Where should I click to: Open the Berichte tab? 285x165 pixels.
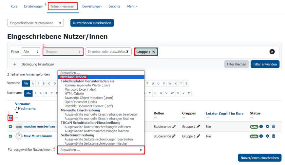[114, 6]
